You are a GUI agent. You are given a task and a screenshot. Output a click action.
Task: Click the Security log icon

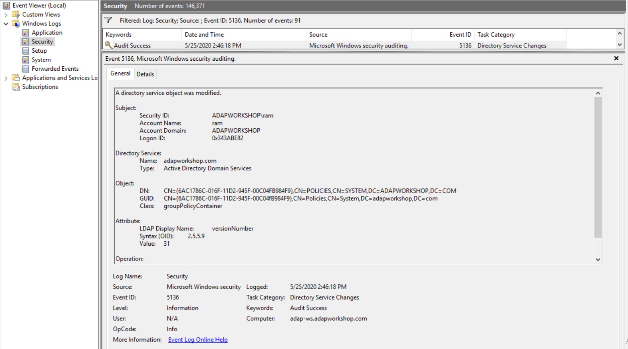coord(25,42)
